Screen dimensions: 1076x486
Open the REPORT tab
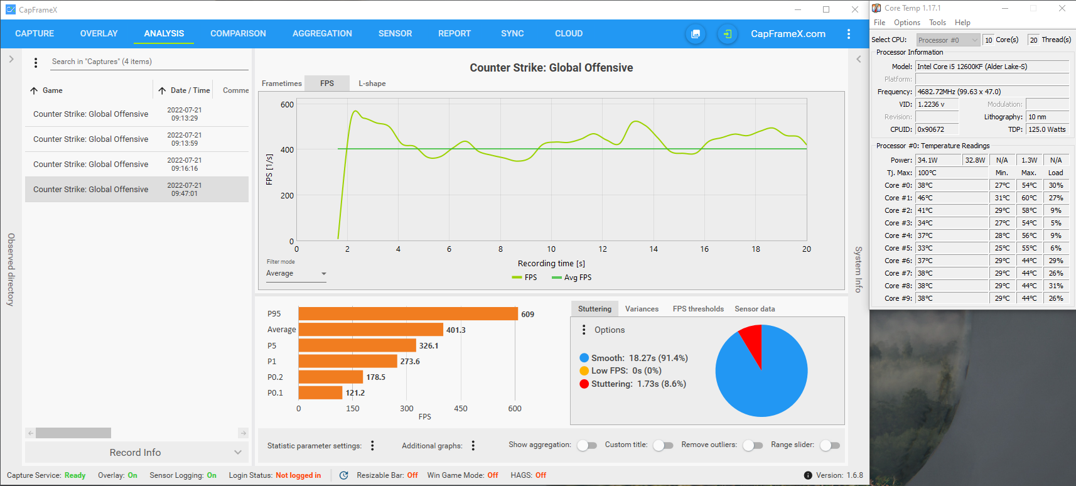click(455, 33)
